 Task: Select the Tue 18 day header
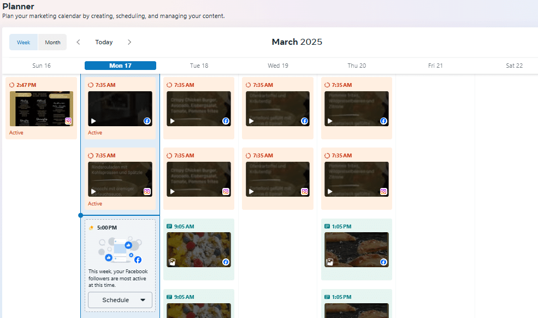(199, 66)
